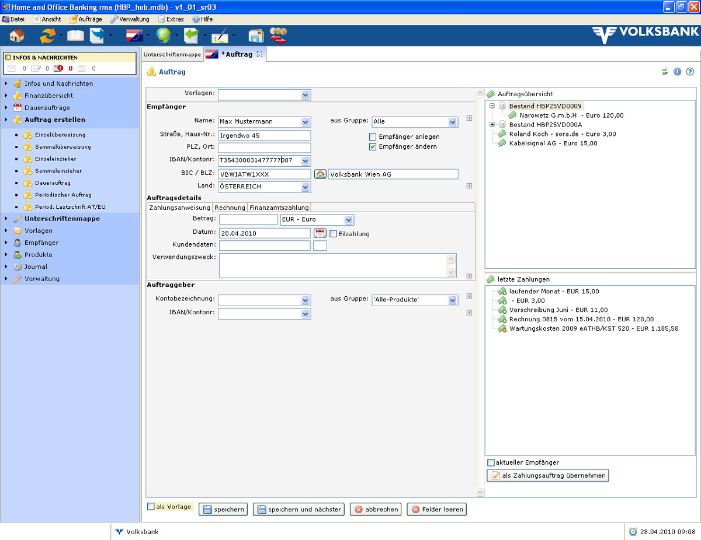Click the coins transfer toolbar icon
Screen dimensions: 701x540
pyautogui.click(x=278, y=36)
